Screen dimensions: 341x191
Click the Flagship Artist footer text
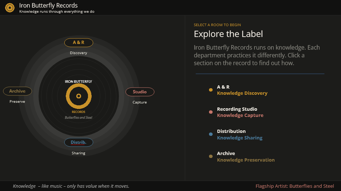(294, 186)
